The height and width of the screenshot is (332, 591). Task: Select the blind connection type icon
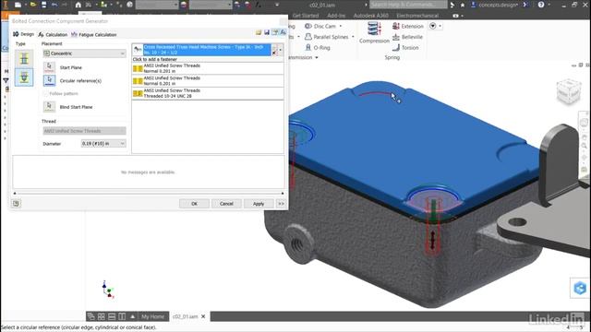(x=24, y=77)
